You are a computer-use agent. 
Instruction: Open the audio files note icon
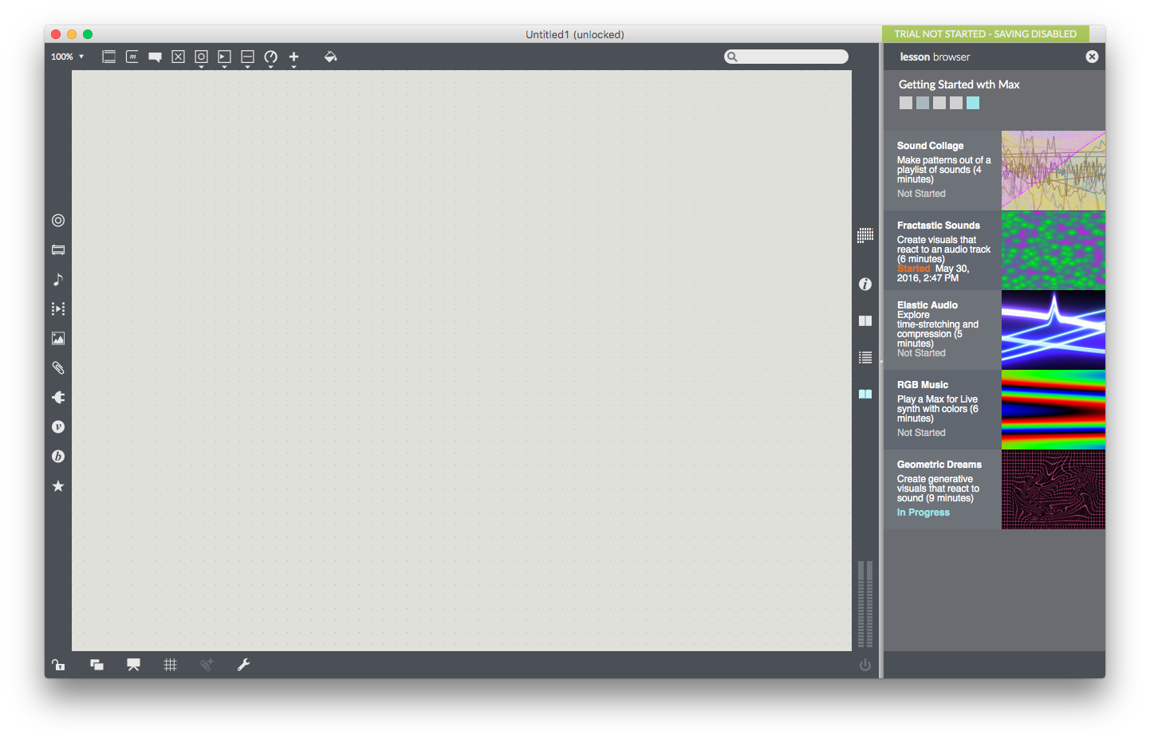pos(58,279)
